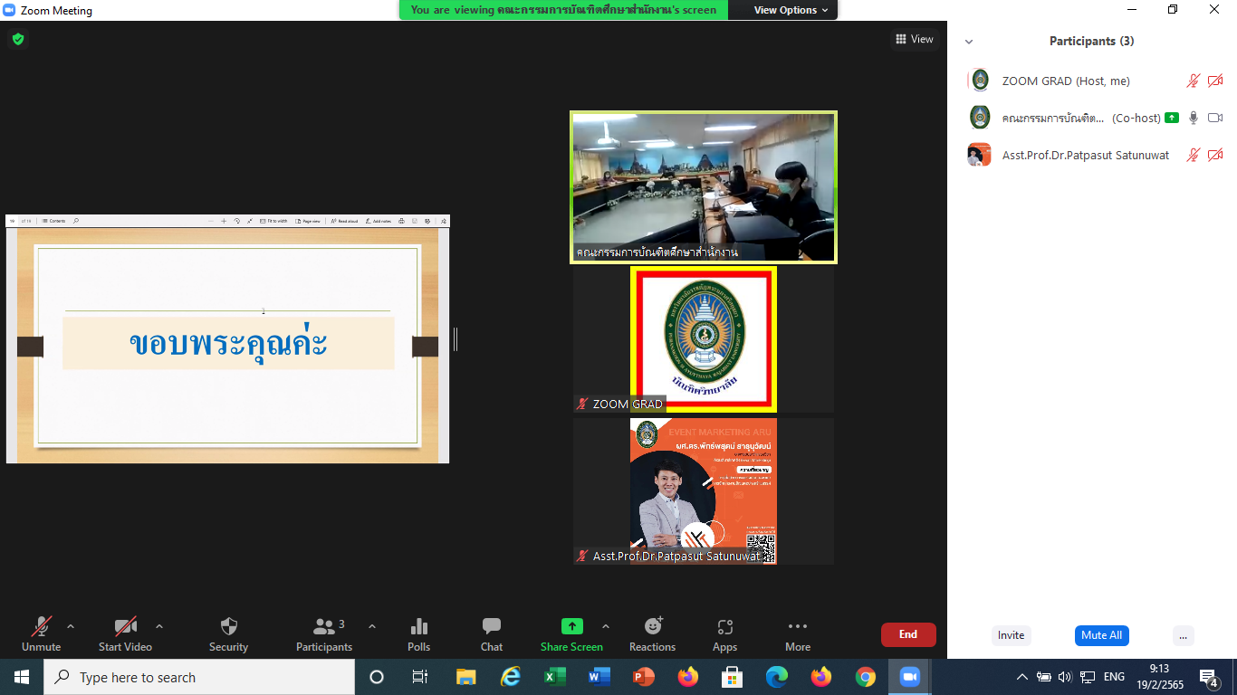
Task: Open Polls from the toolbar
Action: [x=419, y=633]
